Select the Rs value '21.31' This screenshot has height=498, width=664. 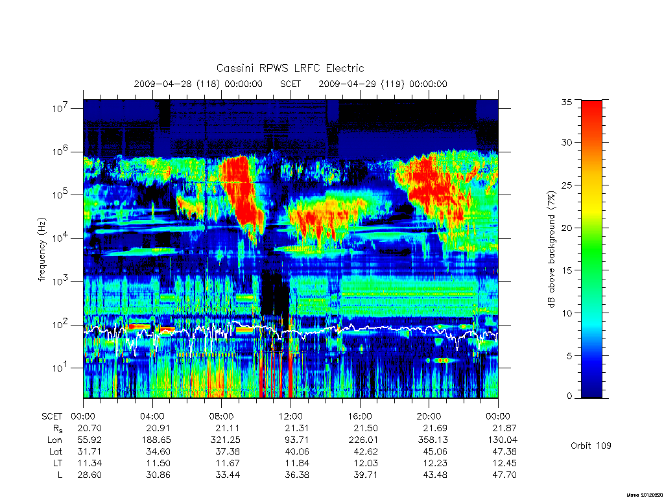(x=297, y=428)
